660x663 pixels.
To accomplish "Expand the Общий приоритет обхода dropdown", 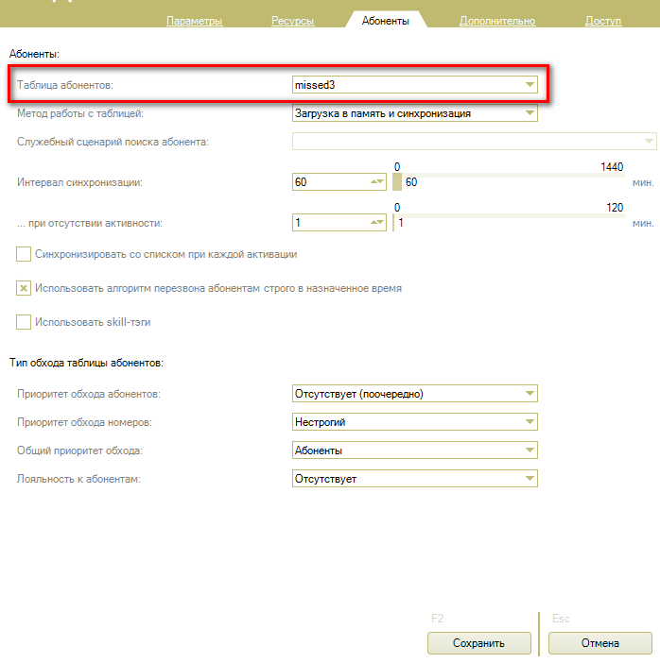I will click(x=530, y=450).
